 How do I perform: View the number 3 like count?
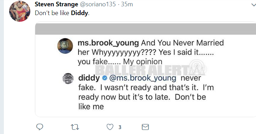(120, 127)
